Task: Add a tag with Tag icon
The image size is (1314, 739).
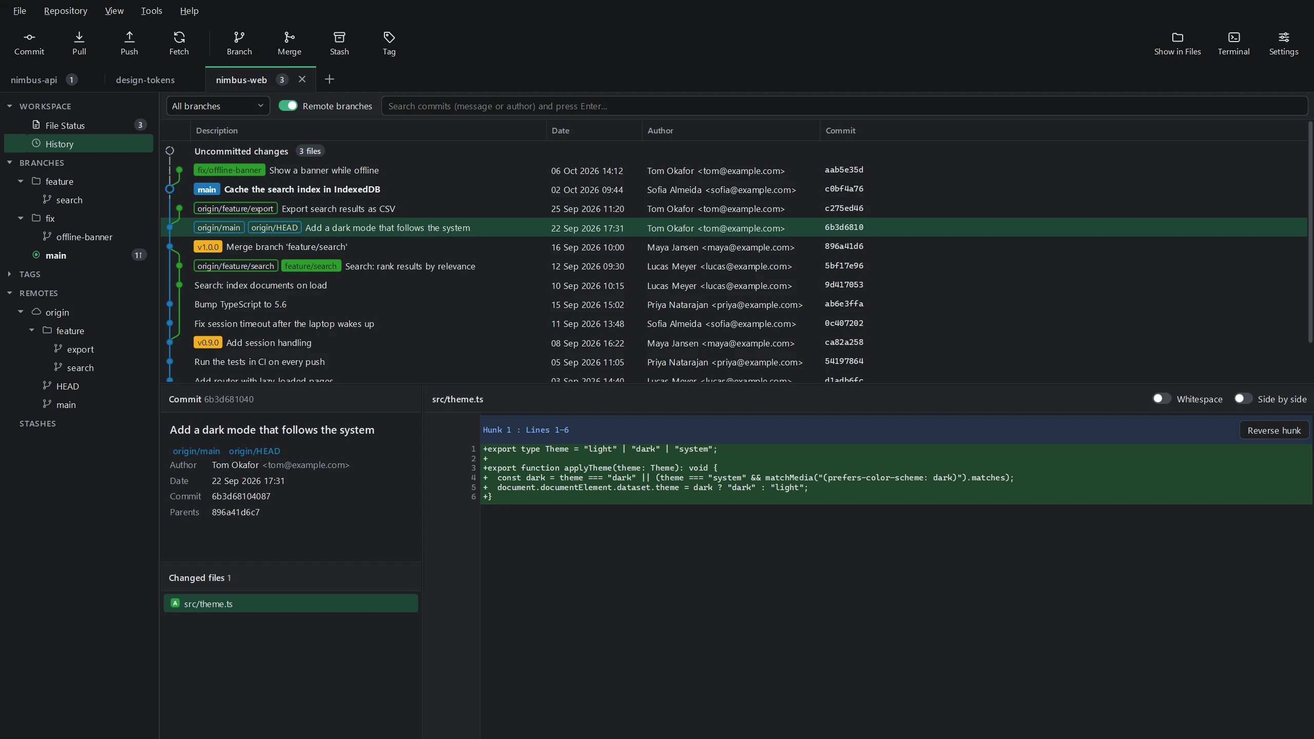Action: [x=389, y=43]
